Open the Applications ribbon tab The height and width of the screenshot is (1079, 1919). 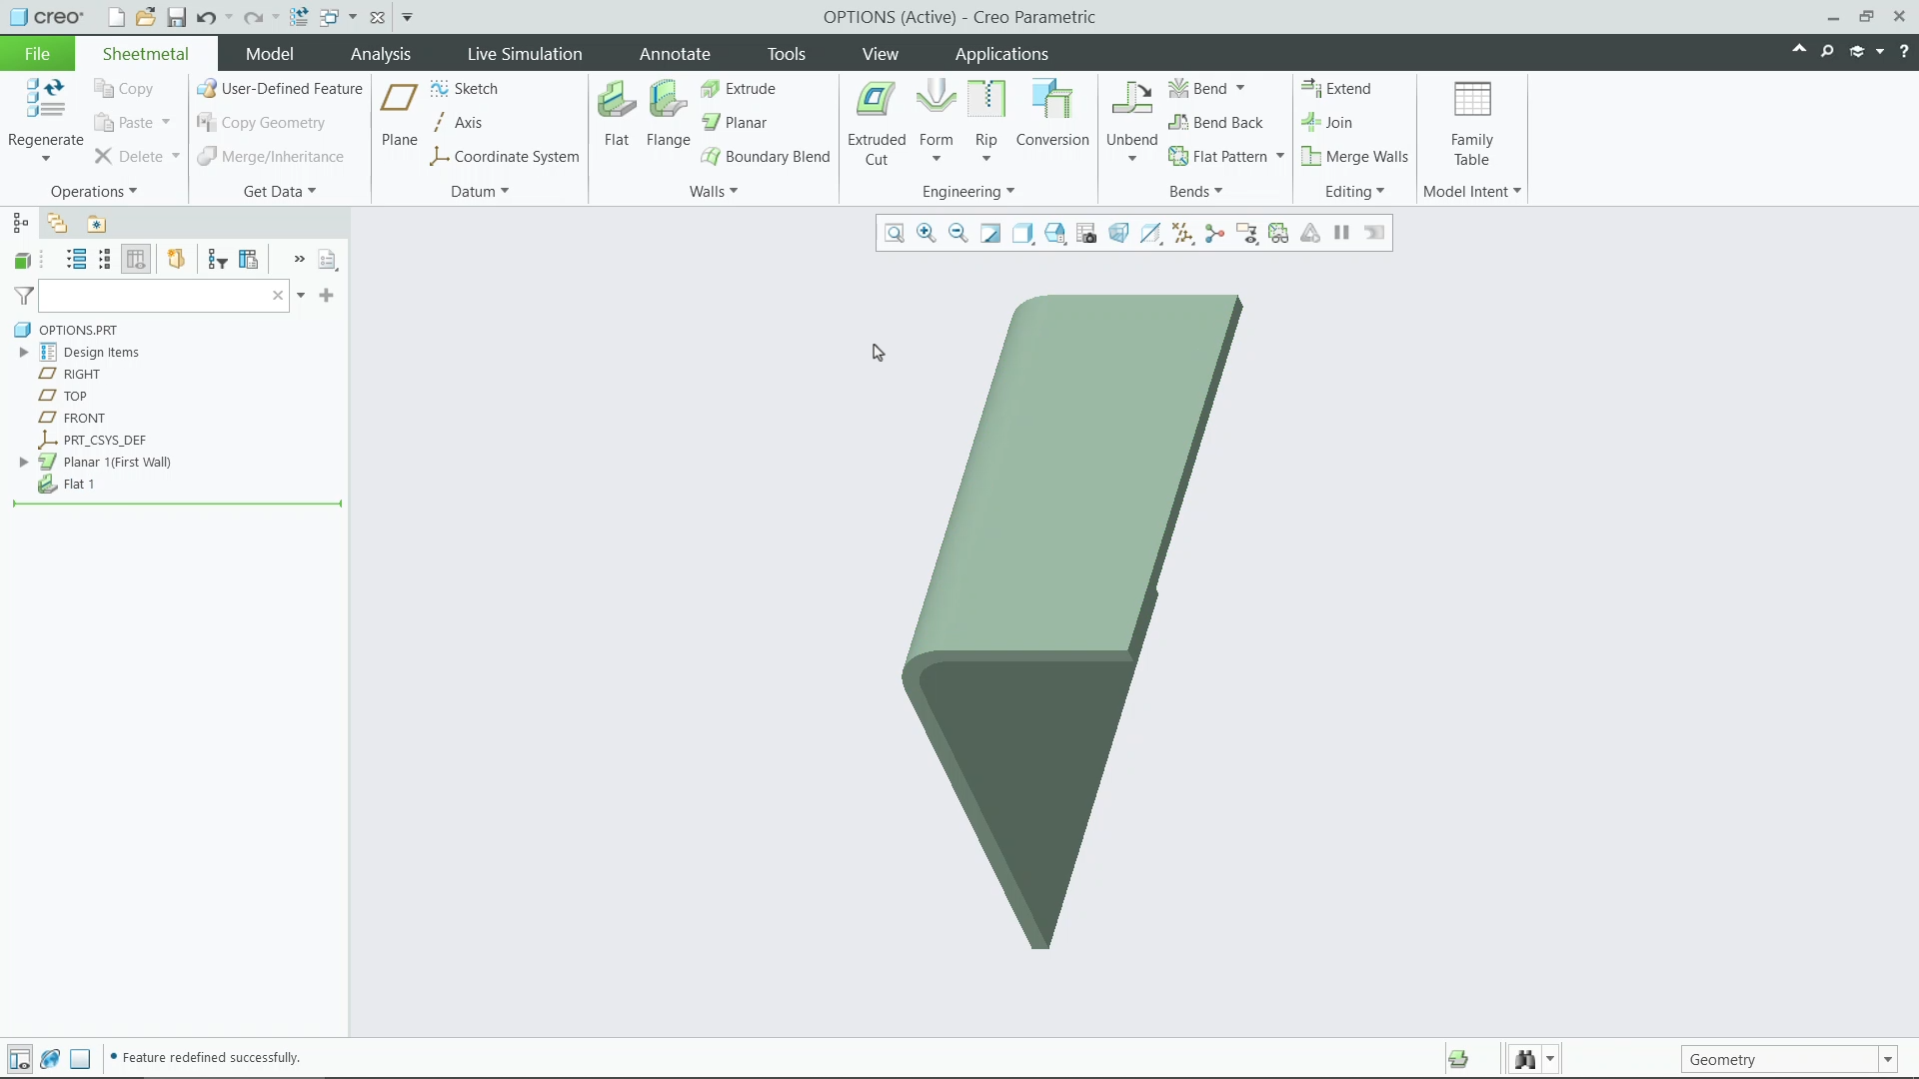(x=1001, y=54)
